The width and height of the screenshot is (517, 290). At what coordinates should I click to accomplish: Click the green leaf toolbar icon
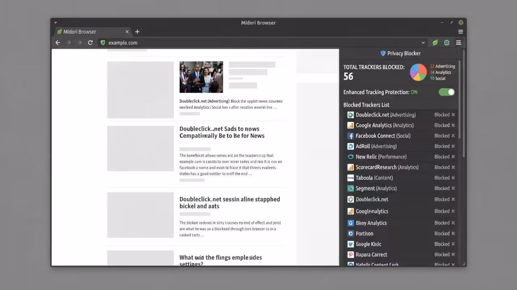[435, 43]
